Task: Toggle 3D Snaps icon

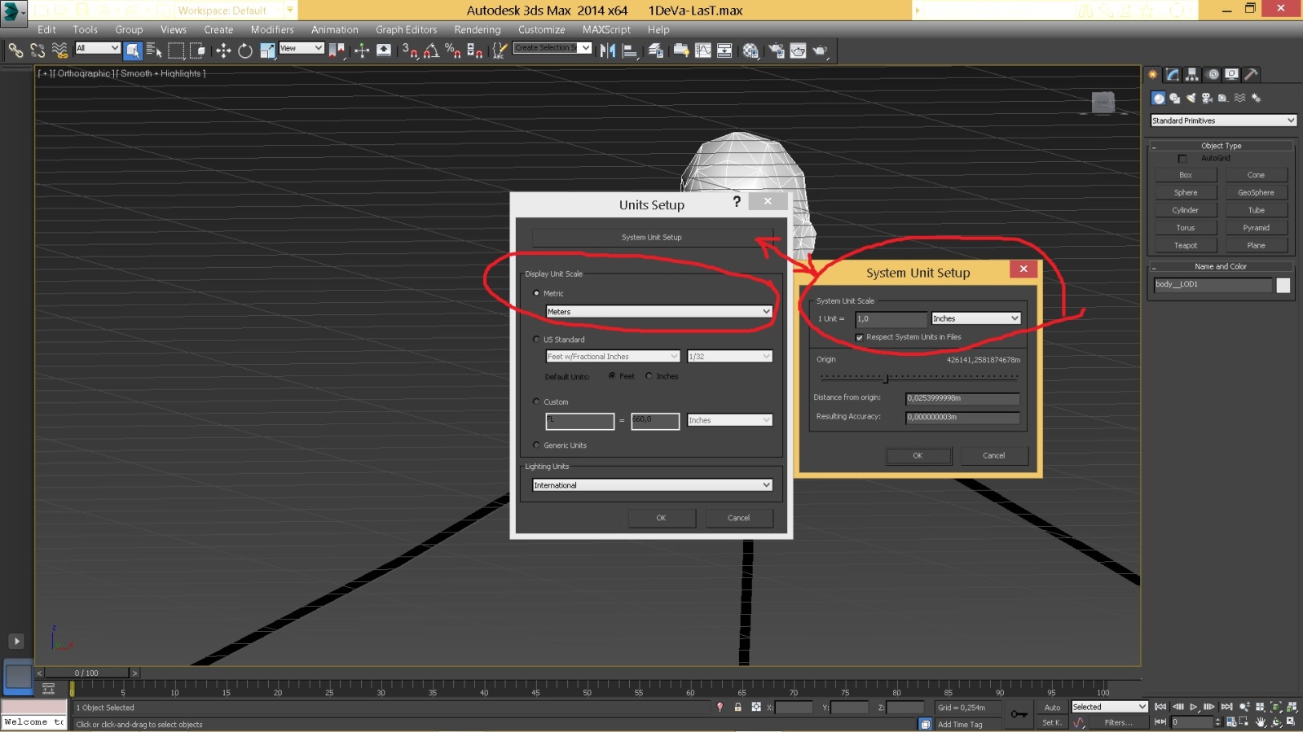Action: pyautogui.click(x=410, y=50)
